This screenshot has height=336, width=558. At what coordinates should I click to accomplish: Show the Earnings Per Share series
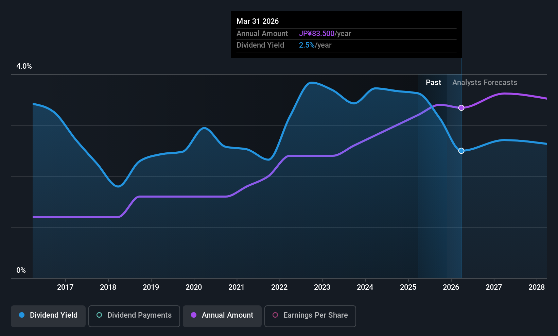point(310,316)
